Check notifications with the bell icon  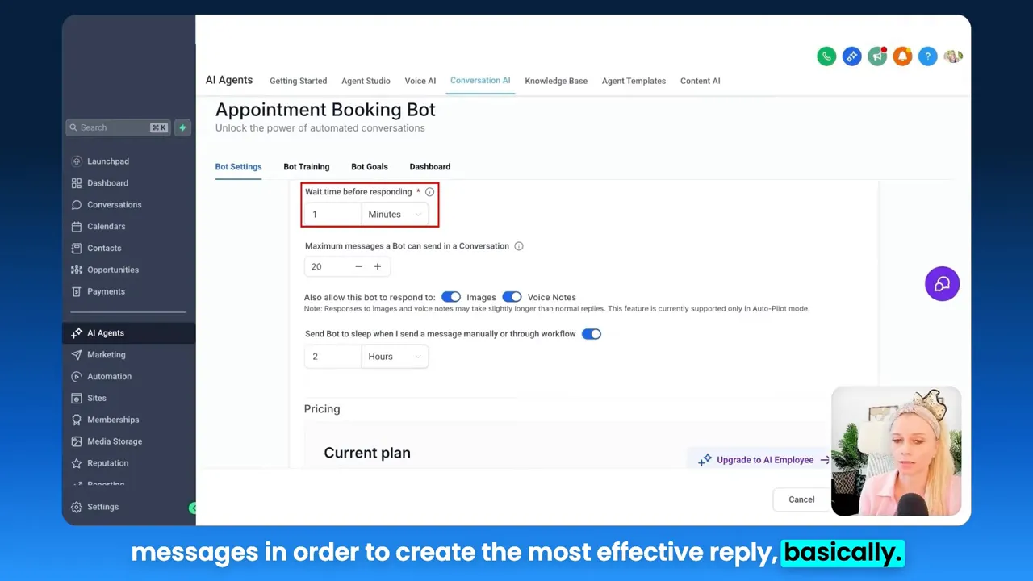pyautogui.click(x=902, y=56)
